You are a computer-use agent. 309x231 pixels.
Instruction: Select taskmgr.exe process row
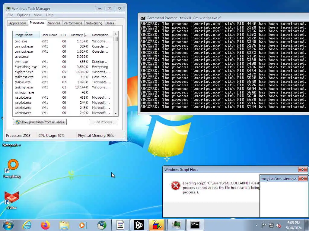tap(63, 87)
